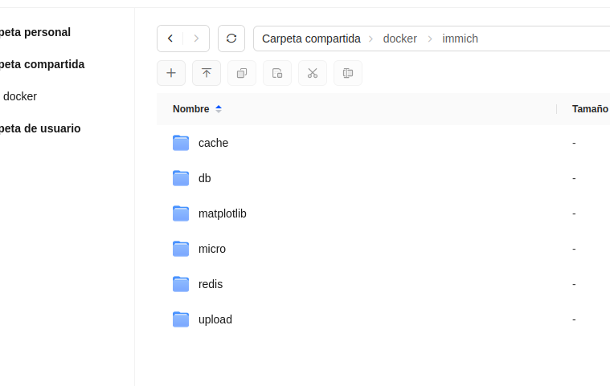Click the upload arrow button

207,73
